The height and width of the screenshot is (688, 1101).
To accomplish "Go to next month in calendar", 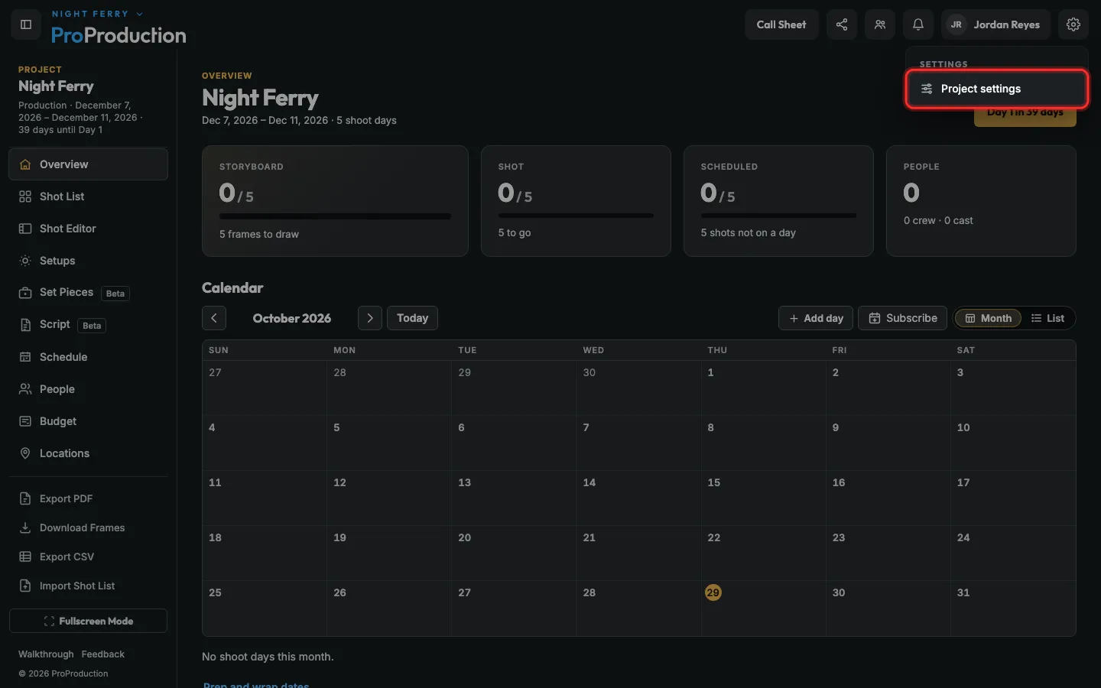I will (x=370, y=318).
